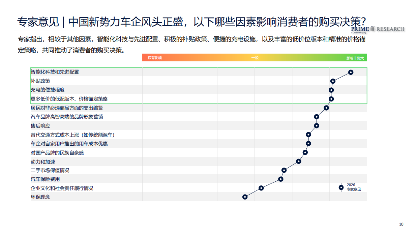Image resolution: width=418 pixels, height=235 pixels.
Task: Click the 环保理念 data point at bottom
Action: point(245,197)
